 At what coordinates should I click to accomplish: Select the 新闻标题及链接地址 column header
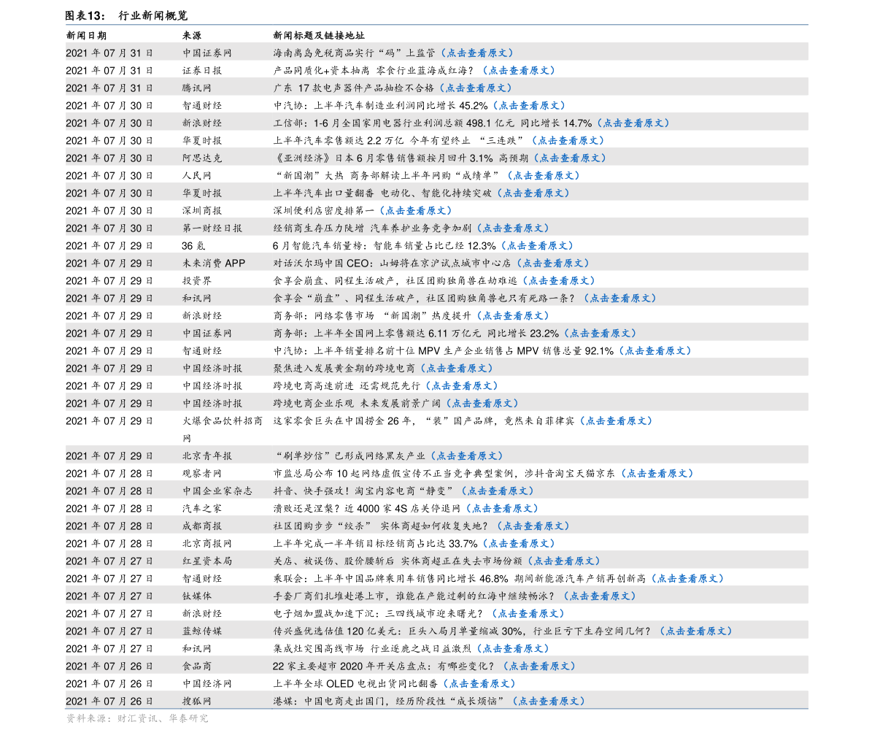pos(319,36)
